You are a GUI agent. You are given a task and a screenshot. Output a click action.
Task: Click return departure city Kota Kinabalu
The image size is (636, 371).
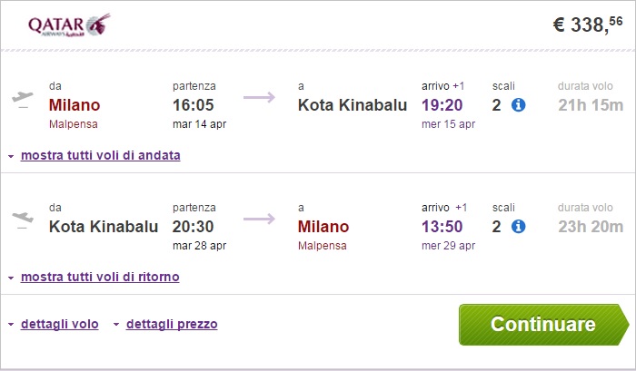[104, 226]
